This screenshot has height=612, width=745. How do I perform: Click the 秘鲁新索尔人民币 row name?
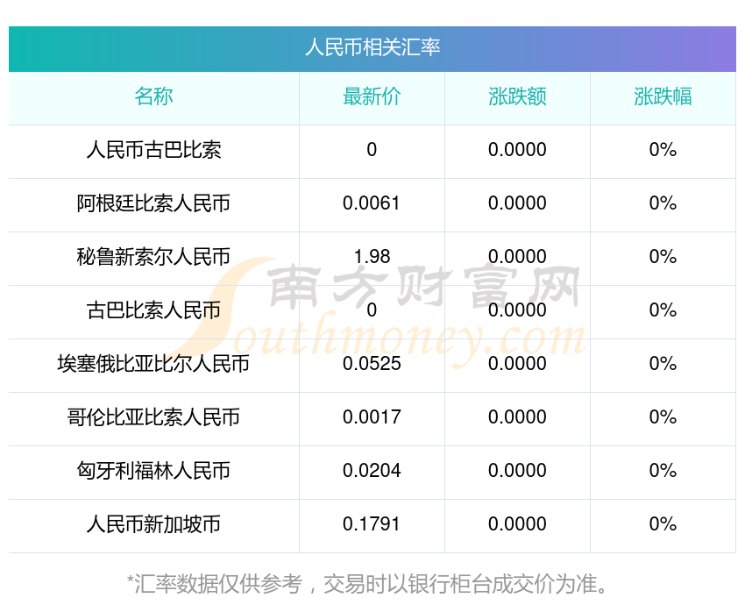[153, 257]
